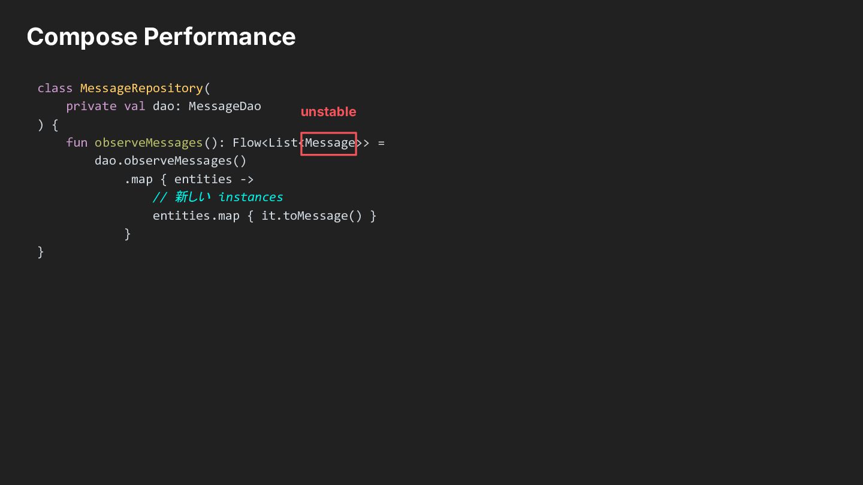Click the final closing brace of class
Image resolution: width=863 pixels, height=485 pixels.
coord(41,252)
